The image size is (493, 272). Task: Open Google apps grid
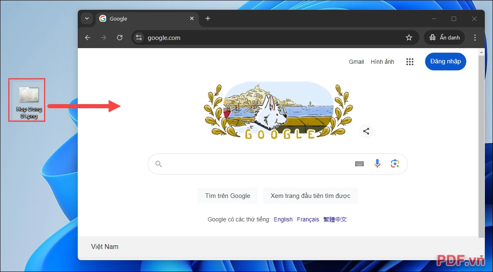click(410, 62)
